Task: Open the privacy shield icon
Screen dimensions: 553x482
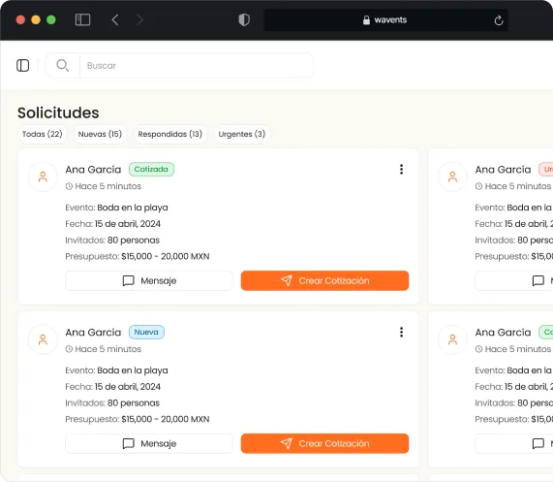Action: pyautogui.click(x=244, y=19)
